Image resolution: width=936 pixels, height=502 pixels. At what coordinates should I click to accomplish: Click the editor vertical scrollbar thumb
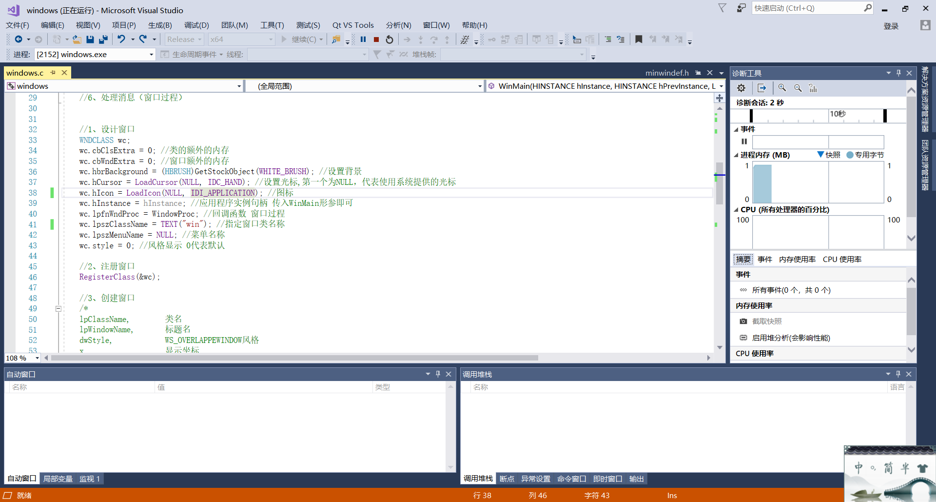coord(719,183)
